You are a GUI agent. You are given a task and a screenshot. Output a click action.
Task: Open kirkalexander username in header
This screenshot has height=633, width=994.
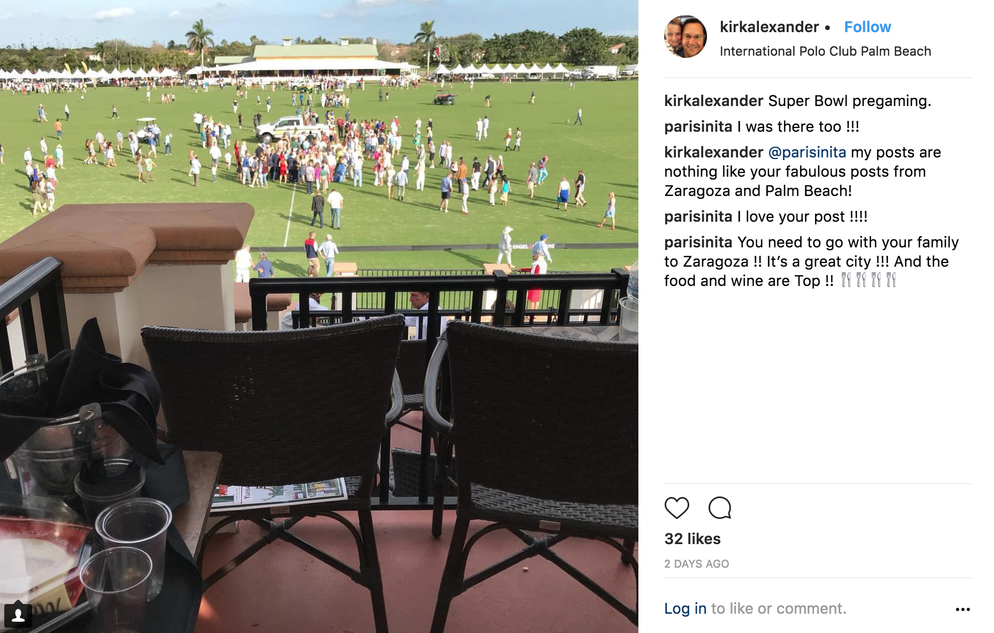(x=769, y=27)
